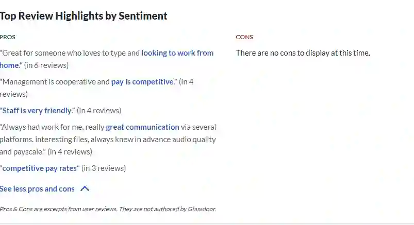This screenshot has height=225, width=414.
Task: Click the '(in 6 reviews)' count text
Action: click(46, 65)
